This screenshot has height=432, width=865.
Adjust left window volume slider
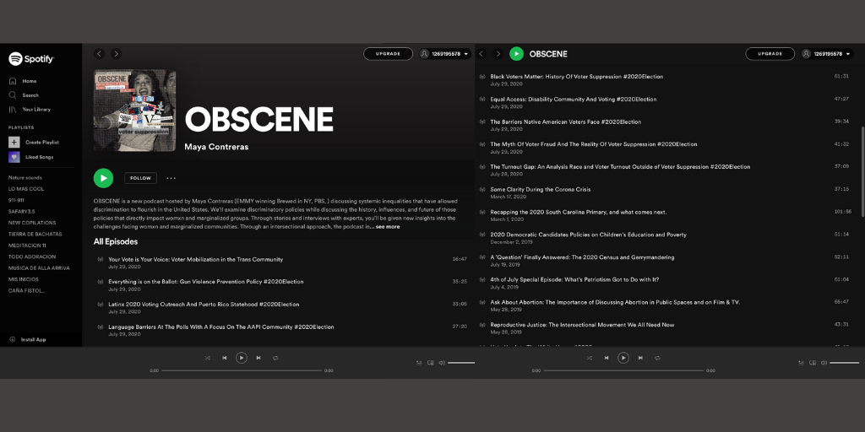(461, 363)
